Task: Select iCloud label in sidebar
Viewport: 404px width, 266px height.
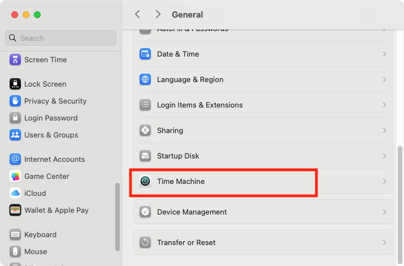Action: [x=35, y=193]
